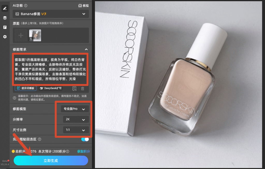This screenshot has width=265, height=169.
Task: Select the pencil edit icon in sidebar
Action: pyautogui.click(x=5, y=8)
